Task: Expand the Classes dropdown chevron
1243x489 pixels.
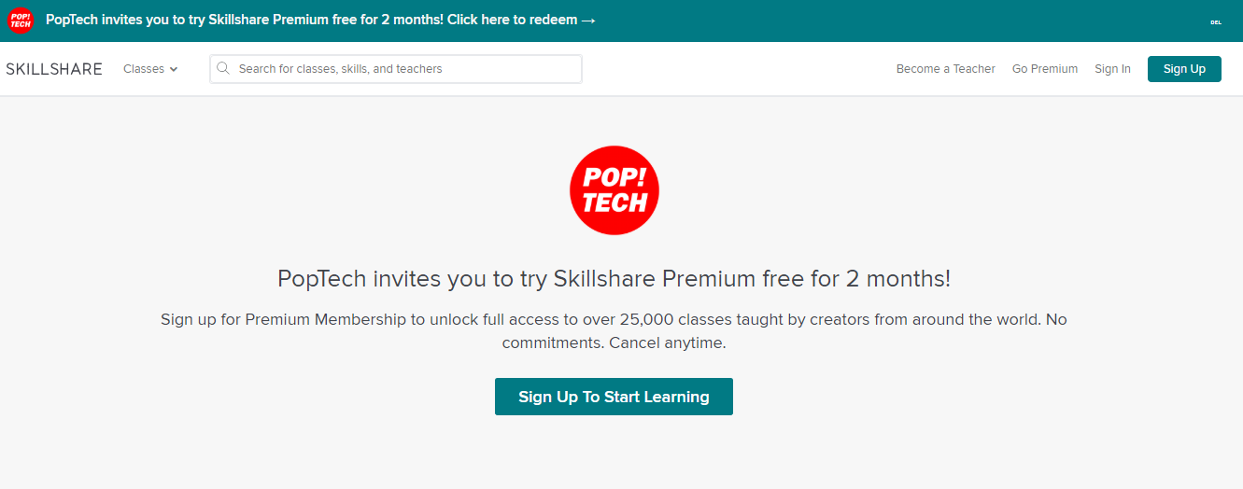Action: click(x=174, y=69)
